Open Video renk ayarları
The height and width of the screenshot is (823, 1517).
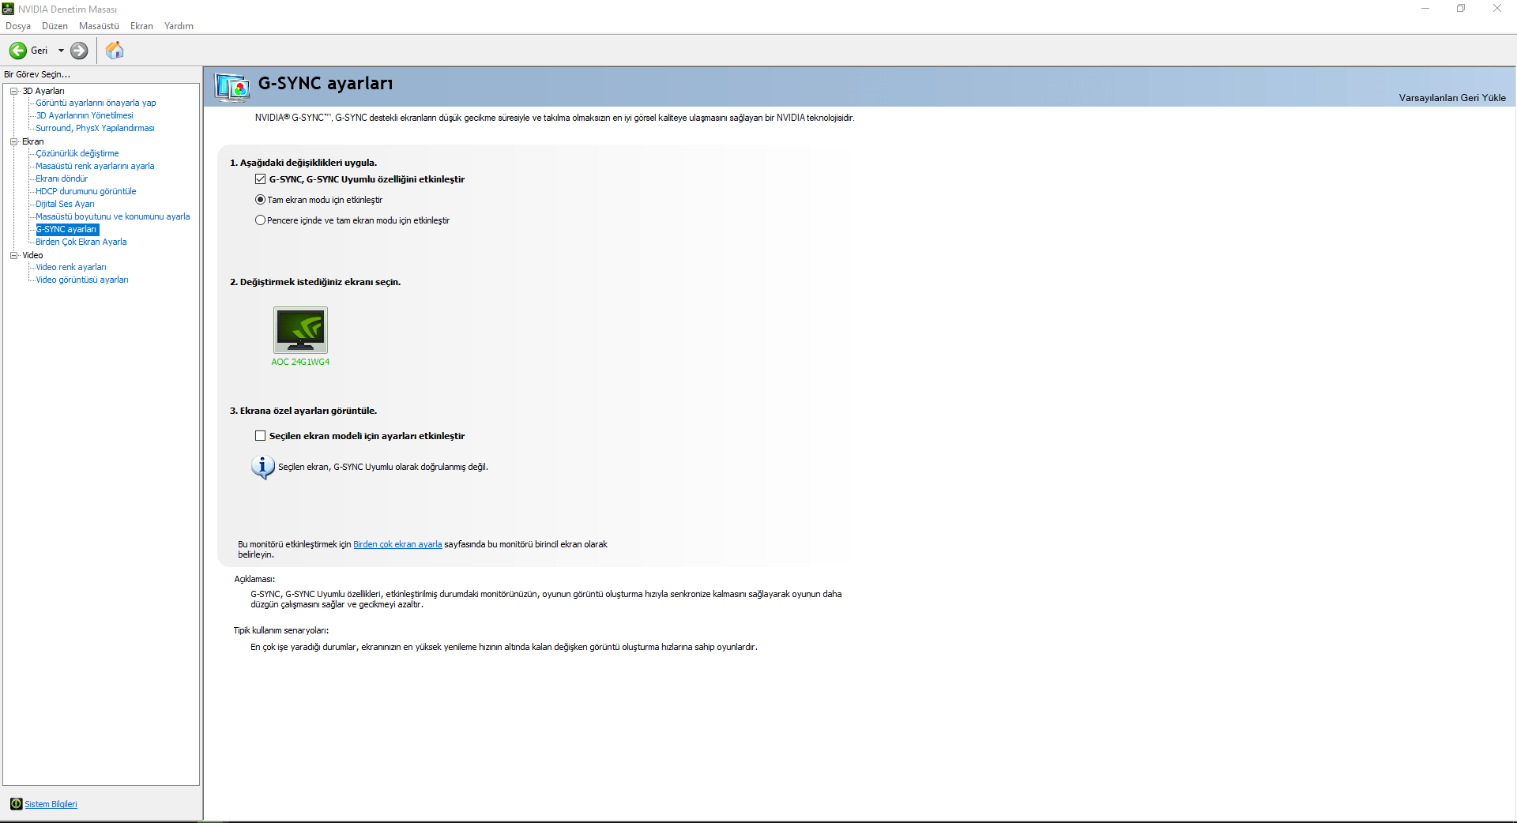pyautogui.click(x=71, y=267)
